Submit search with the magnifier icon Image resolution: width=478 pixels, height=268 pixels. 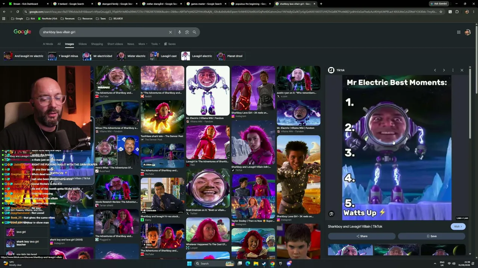194,32
